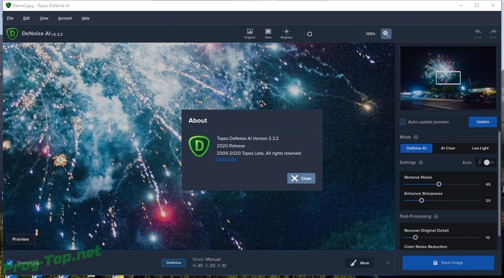Select the Low Light mode tab
This screenshot has width=504, height=278.
[480, 148]
